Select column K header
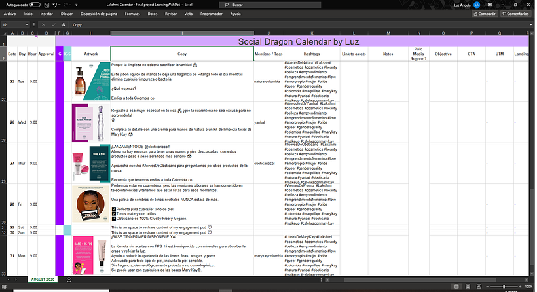 click(312, 33)
